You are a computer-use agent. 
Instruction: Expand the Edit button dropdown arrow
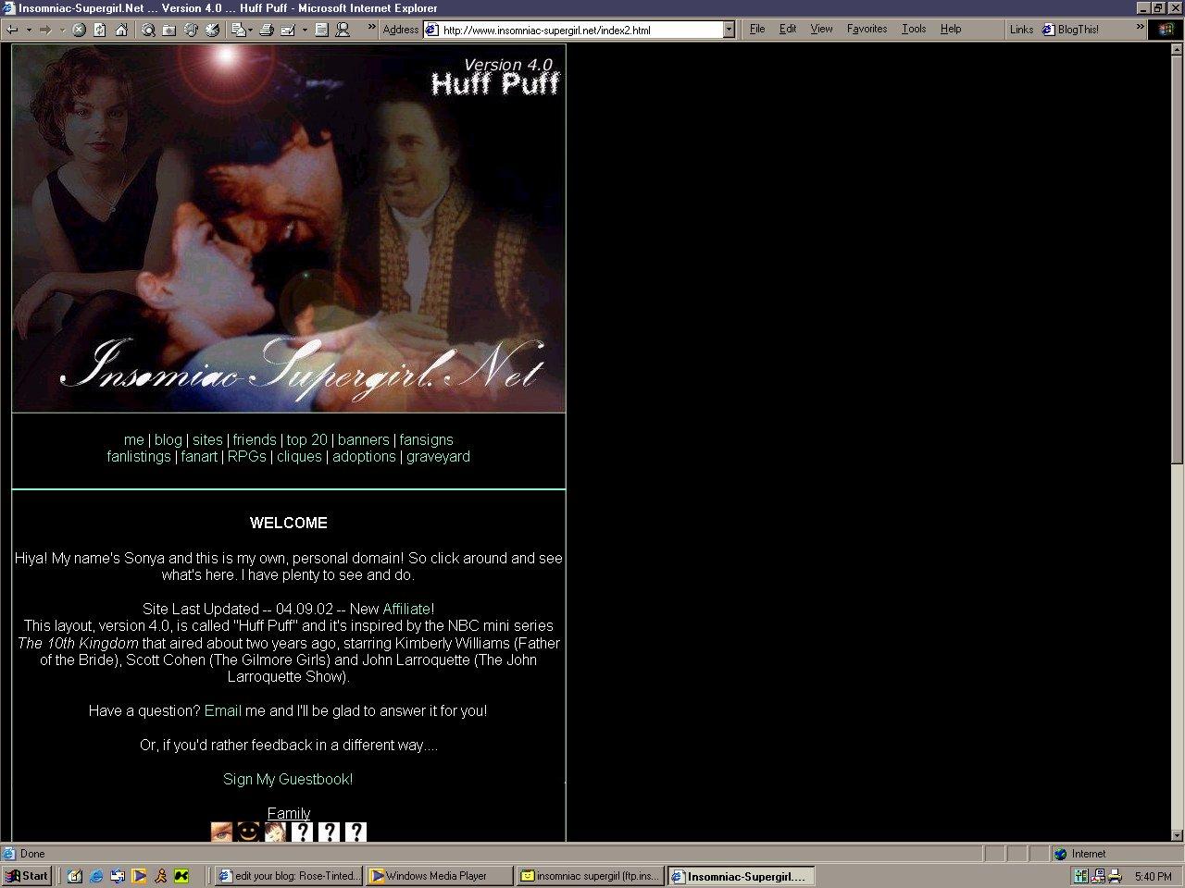[x=305, y=30]
